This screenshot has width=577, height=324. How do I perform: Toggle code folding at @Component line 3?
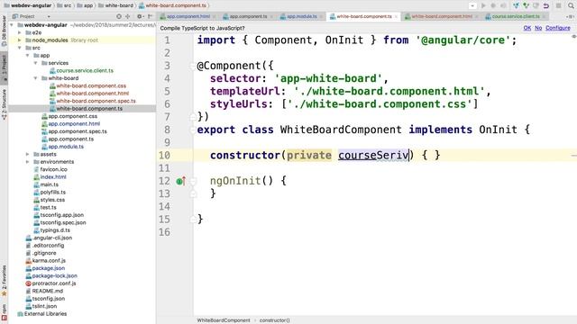click(192, 66)
